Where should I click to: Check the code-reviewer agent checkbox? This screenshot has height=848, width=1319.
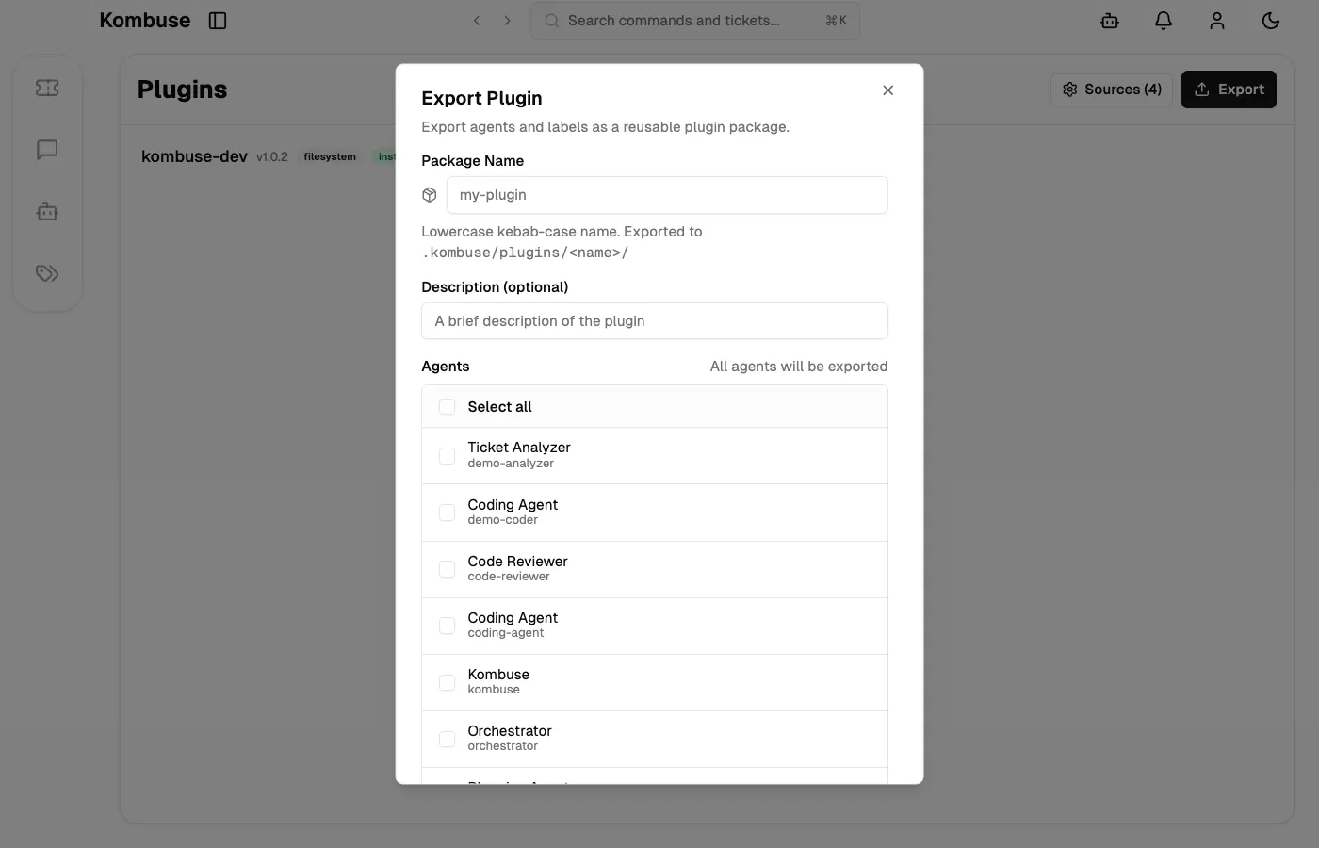click(447, 569)
